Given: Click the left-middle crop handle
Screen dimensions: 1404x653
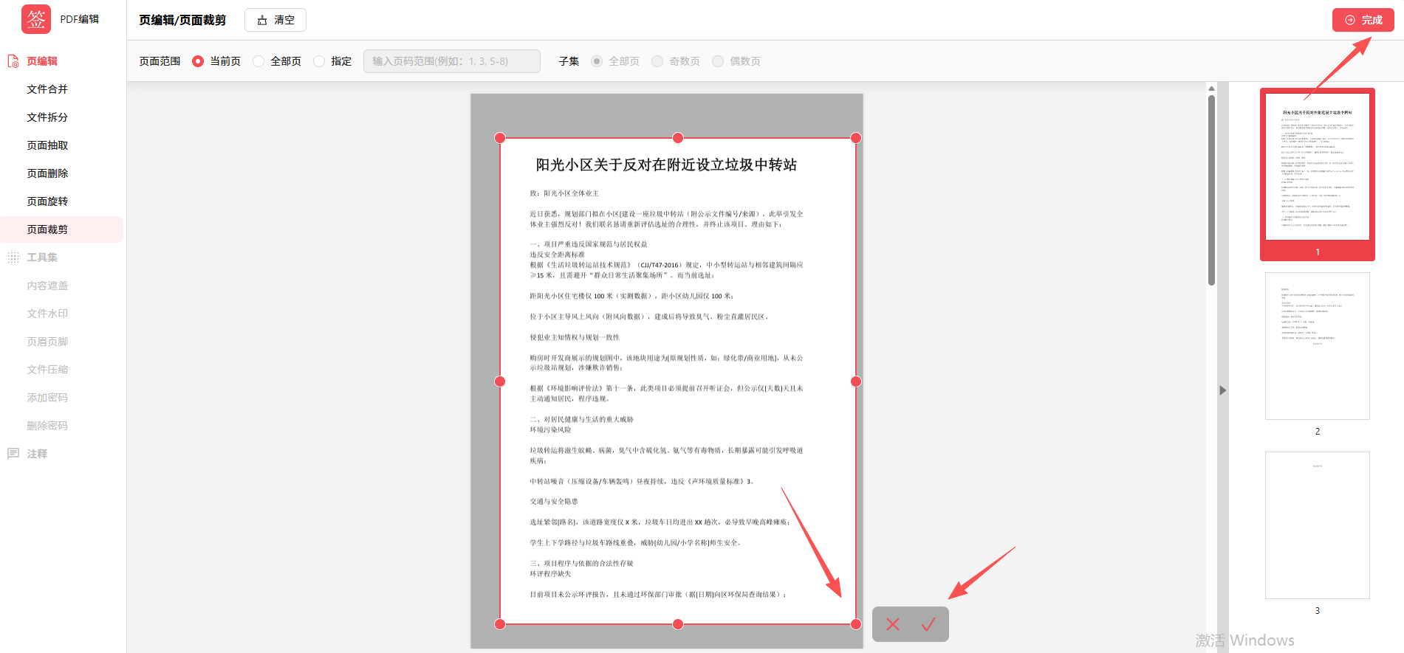Looking at the screenshot, I should pyautogui.click(x=500, y=381).
